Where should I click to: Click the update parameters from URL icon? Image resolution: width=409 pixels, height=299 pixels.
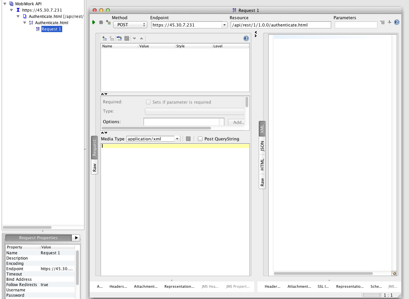pos(119,38)
